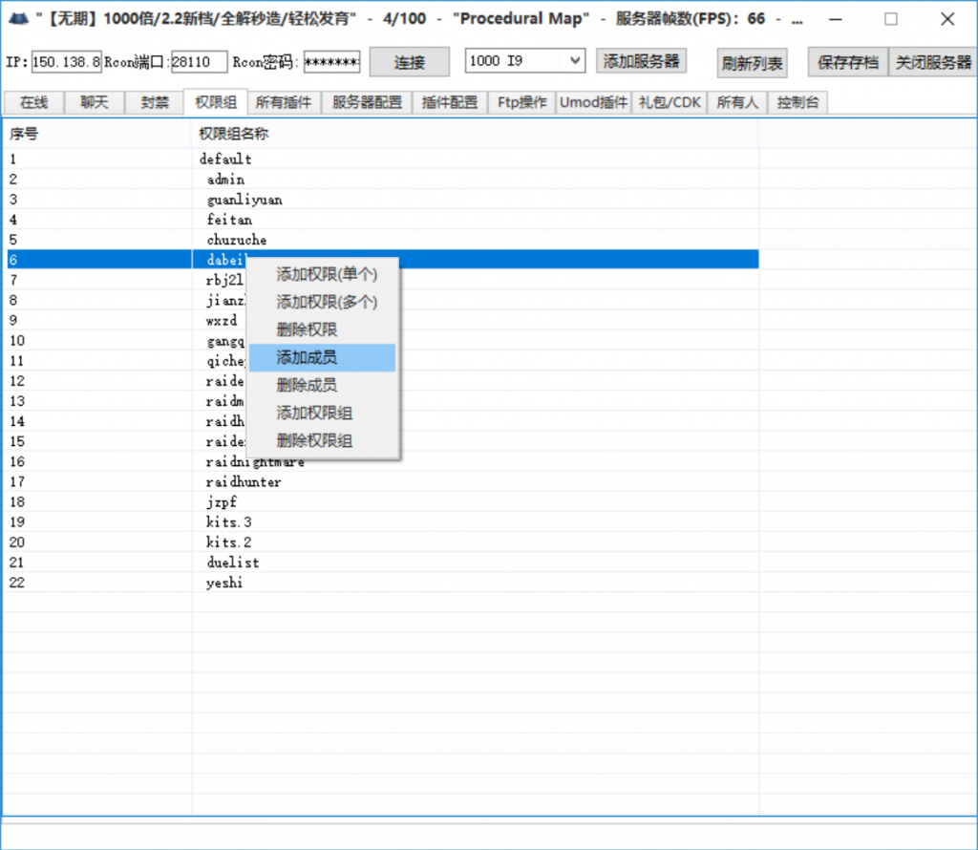Click the app icon in title bar
The image size is (978, 850).
[16, 19]
